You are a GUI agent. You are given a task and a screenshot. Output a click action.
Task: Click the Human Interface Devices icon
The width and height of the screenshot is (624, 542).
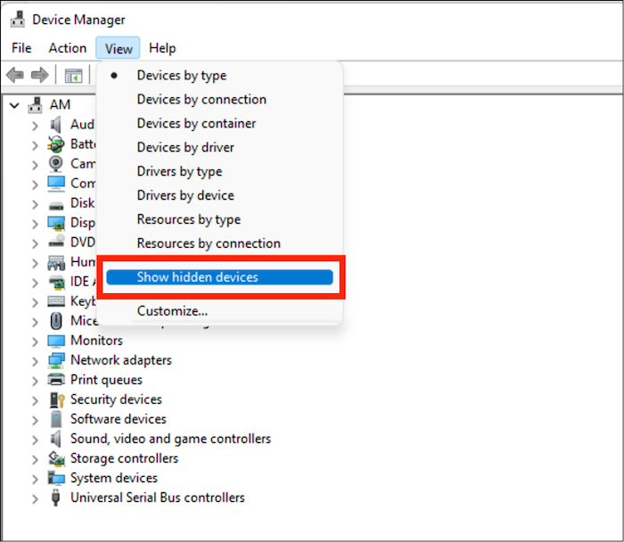tap(55, 263)
